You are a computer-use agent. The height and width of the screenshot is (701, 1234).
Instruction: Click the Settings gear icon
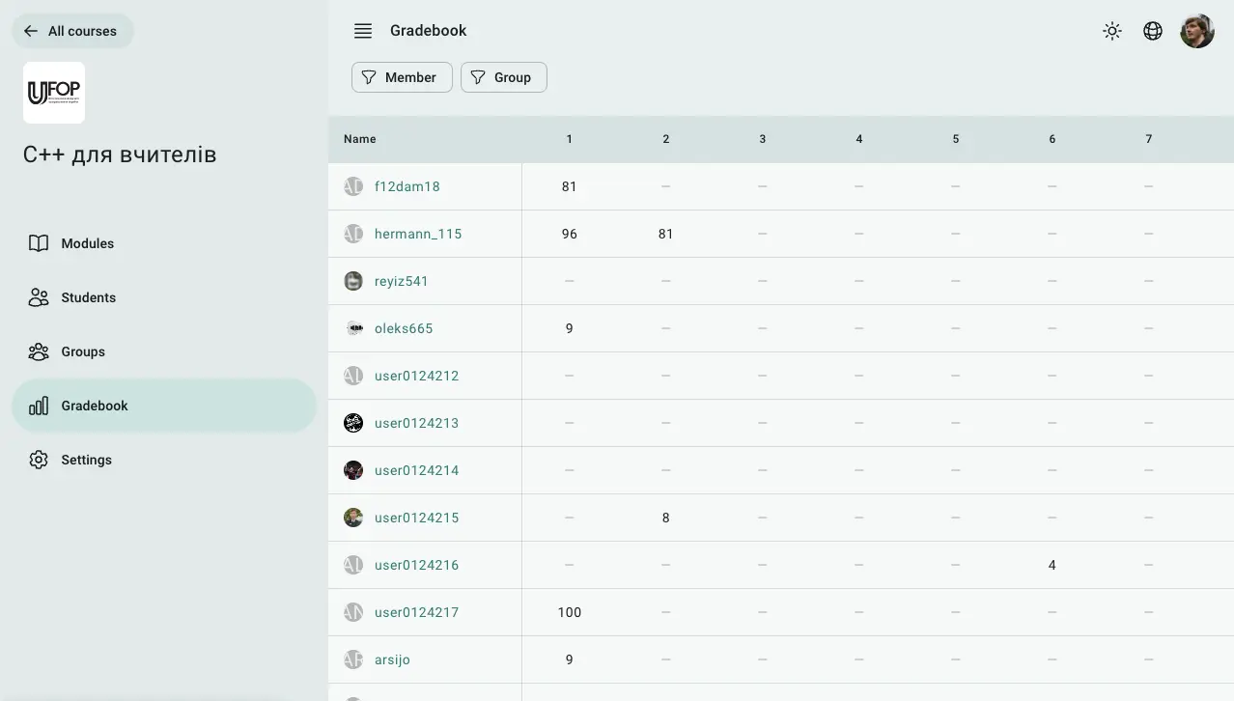click(39, 460)
